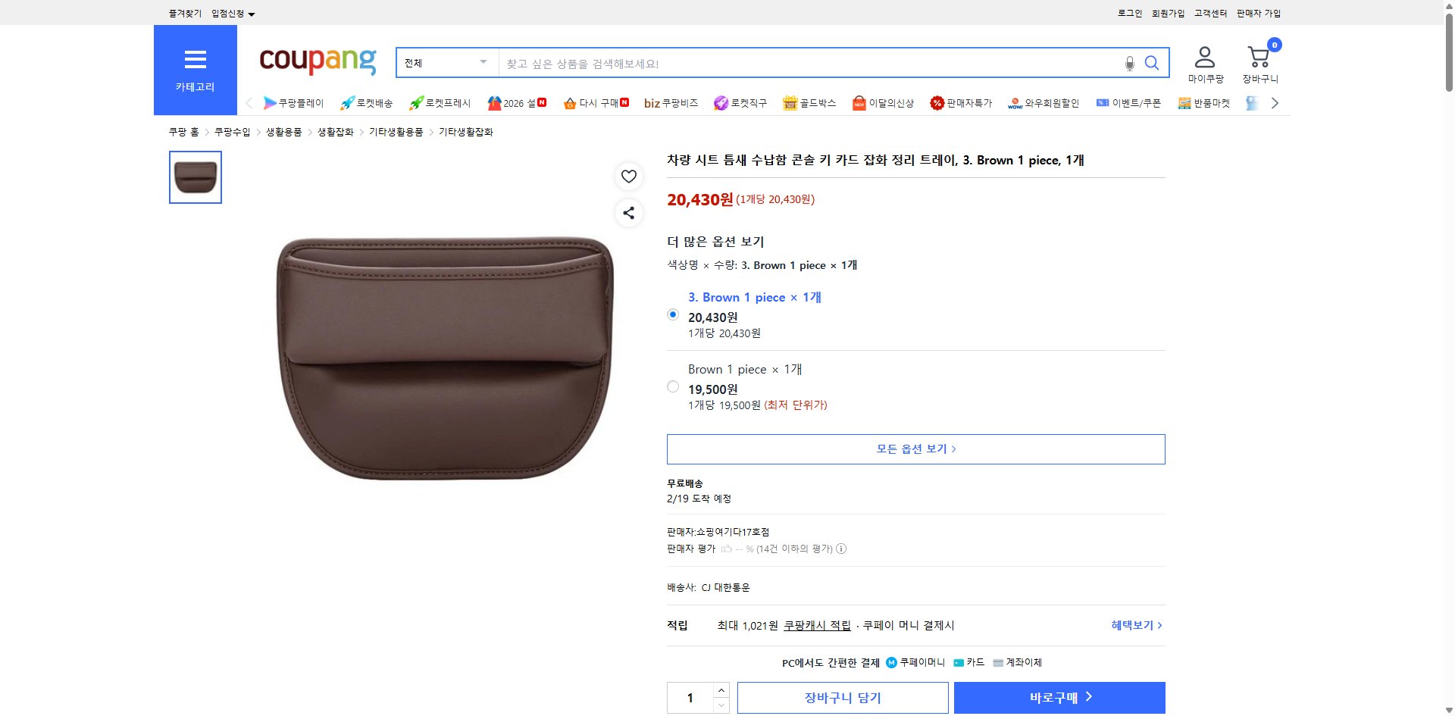Click the right arrow on promo ribbon
This screenshot has width=1455, height=716.
[x=1275, y=102]
